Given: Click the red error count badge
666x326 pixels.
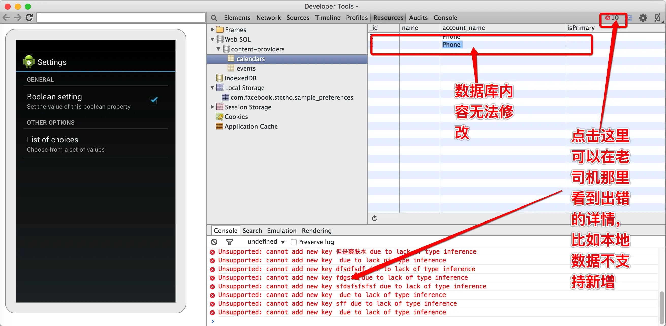Looking at the screenshot, I should click(612, 18).
